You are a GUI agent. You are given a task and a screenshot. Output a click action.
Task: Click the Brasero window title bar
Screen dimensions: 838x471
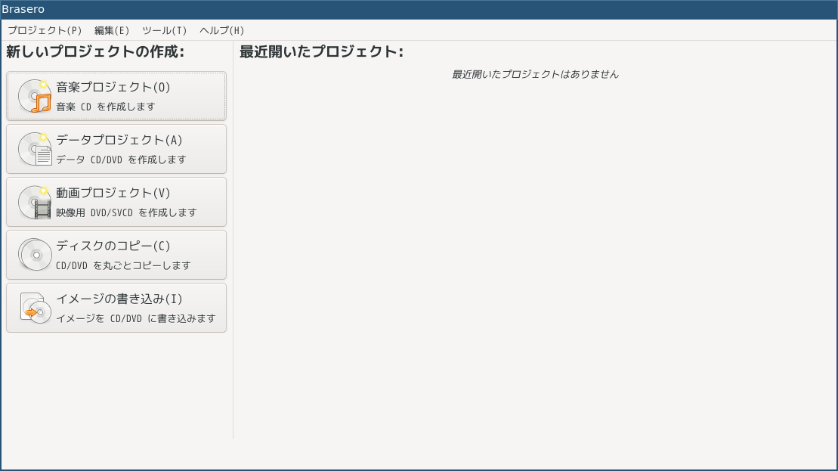[419, 10]
